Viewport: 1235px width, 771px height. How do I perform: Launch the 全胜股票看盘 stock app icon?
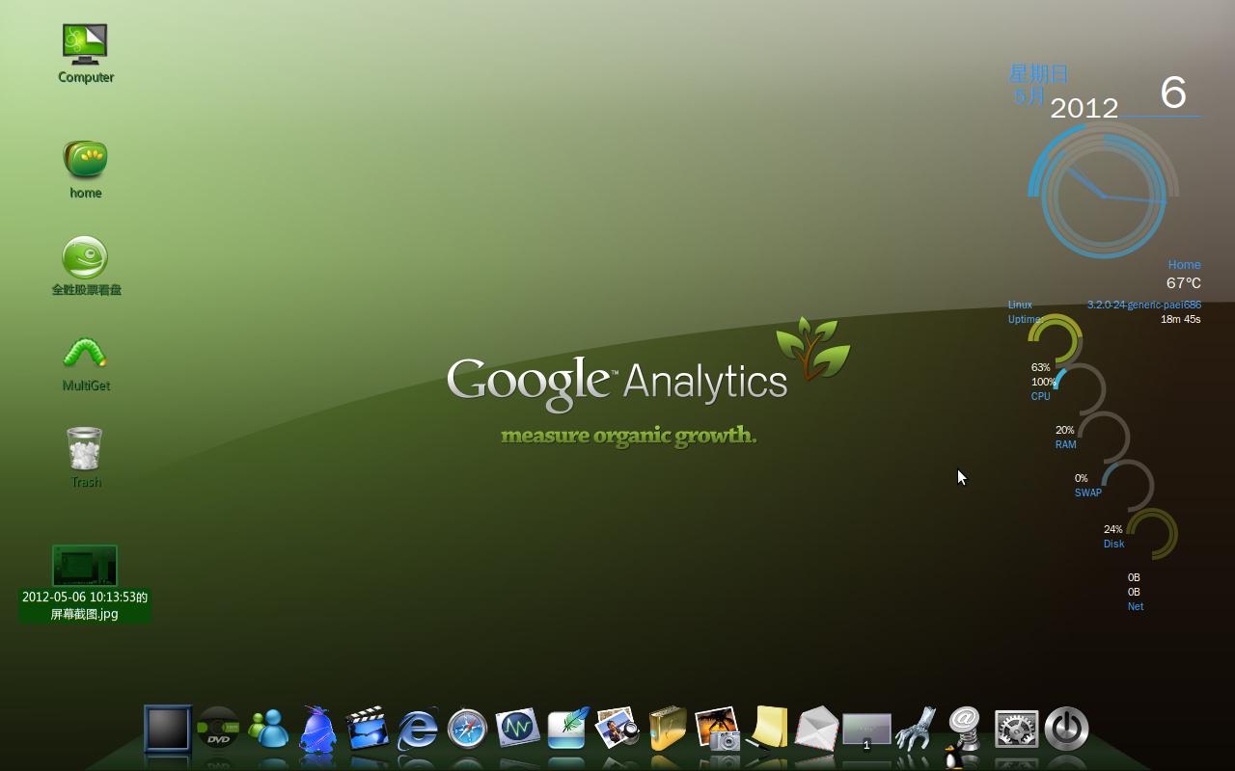pyautogui.click(x=85, y=257)
